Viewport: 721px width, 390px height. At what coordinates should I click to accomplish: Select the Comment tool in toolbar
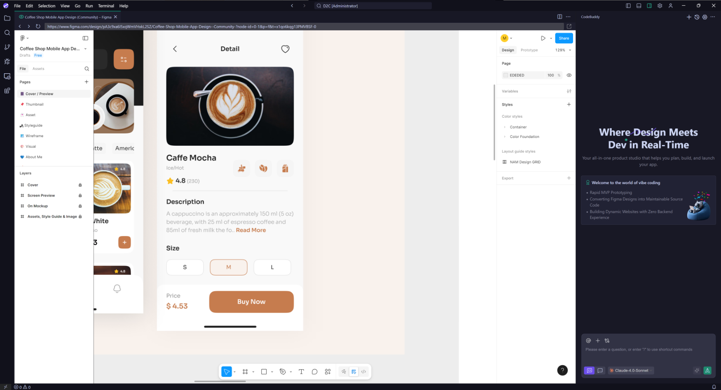(314, 371)
